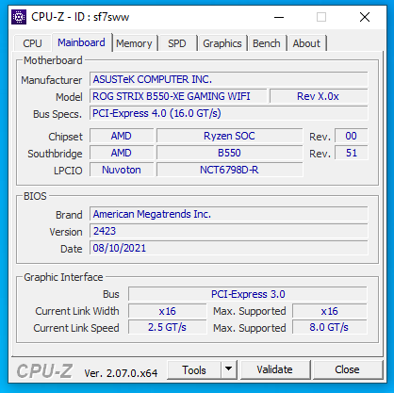Click the Max. Supported 8.0 GT/s value
The width and height of the screenshot is (394, 393).
tap(330, 327)
